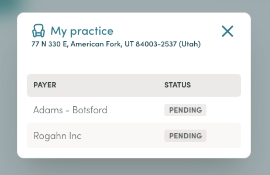The width and height of the screenshot is (270, 175).
Task: Click "American Fork" in the address
Action: [97, 44]
